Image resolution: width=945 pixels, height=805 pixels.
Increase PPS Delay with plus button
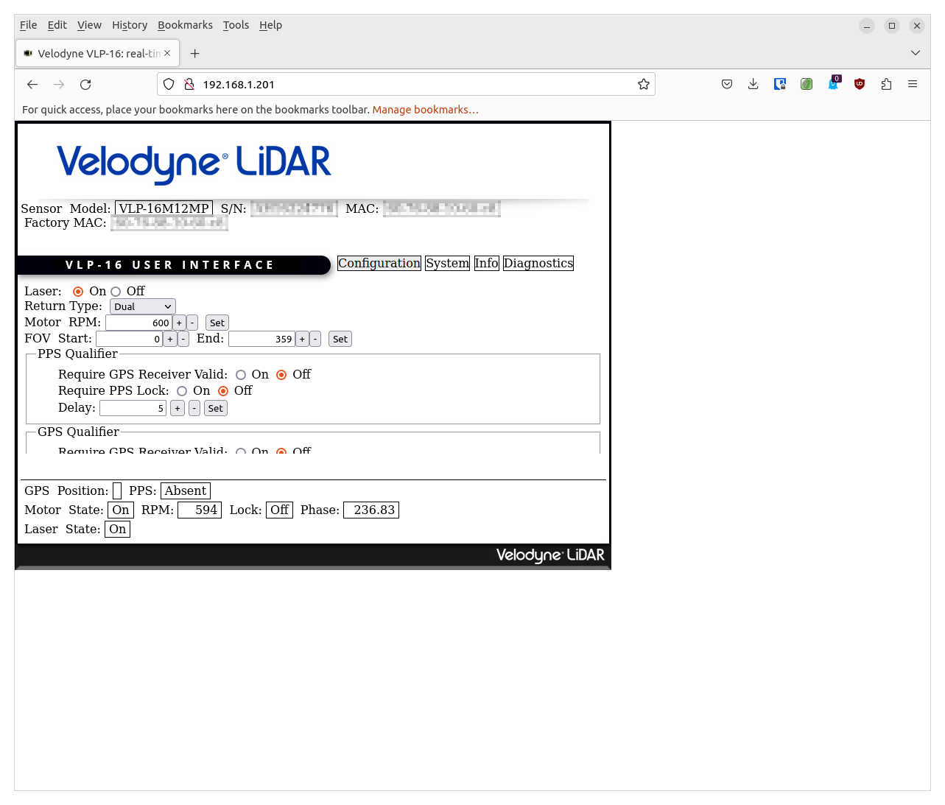coord(178,408)
